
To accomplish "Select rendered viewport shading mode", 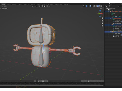I will 101,6.
